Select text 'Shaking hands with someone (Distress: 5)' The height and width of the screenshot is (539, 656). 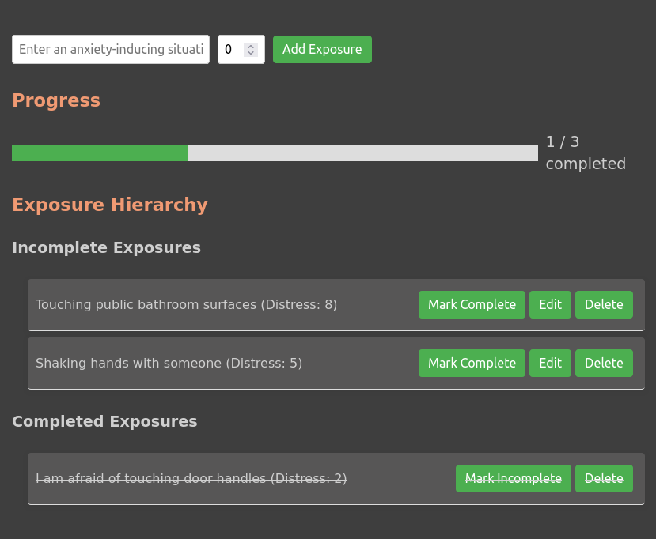point(169,363)
